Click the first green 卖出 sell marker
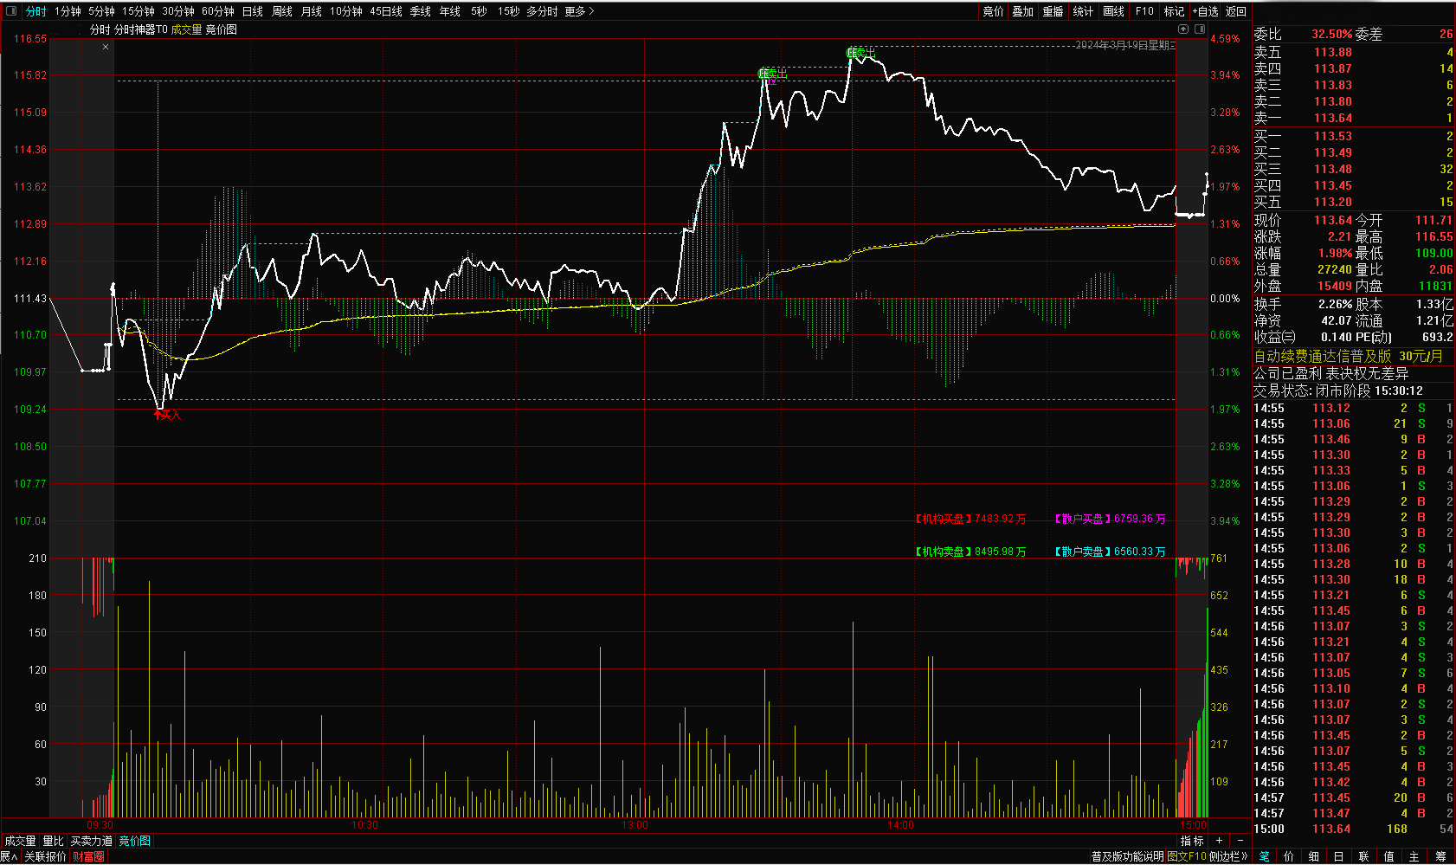1456x865 pixels. 770,74
